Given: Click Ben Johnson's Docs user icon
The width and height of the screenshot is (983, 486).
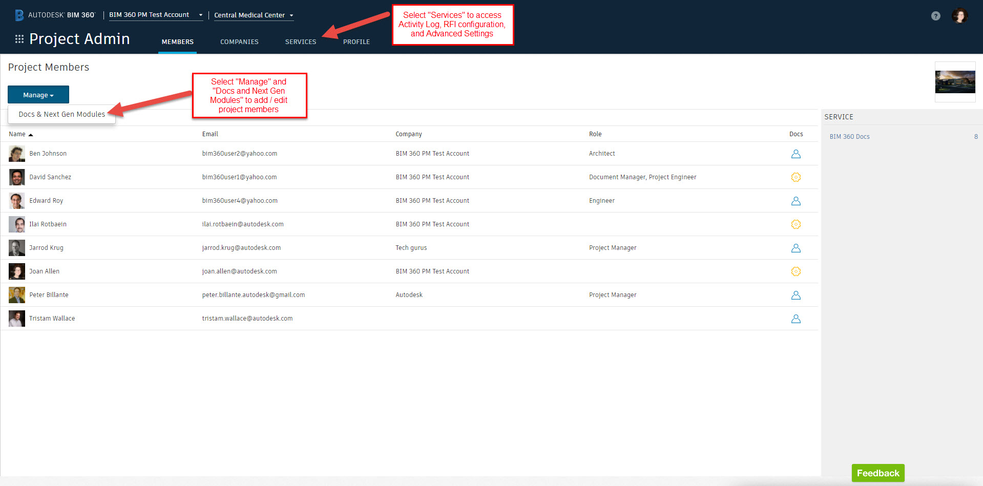Looking at the screenshot, I should 796,154.
